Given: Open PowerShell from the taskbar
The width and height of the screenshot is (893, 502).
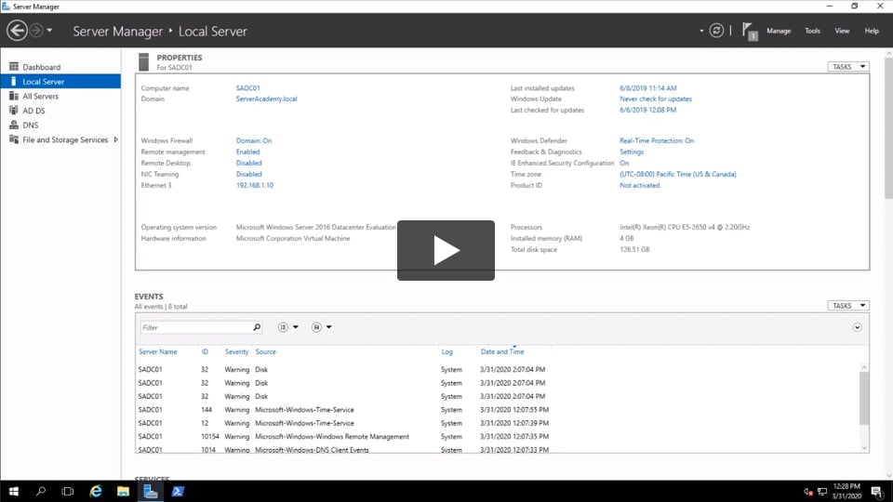Looking at the screenshot, I should (x=177, y=491).
